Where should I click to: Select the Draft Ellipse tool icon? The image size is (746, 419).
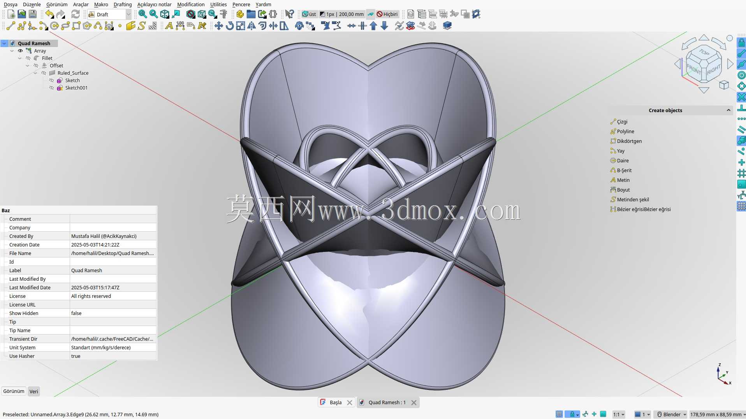pos(65,26)
